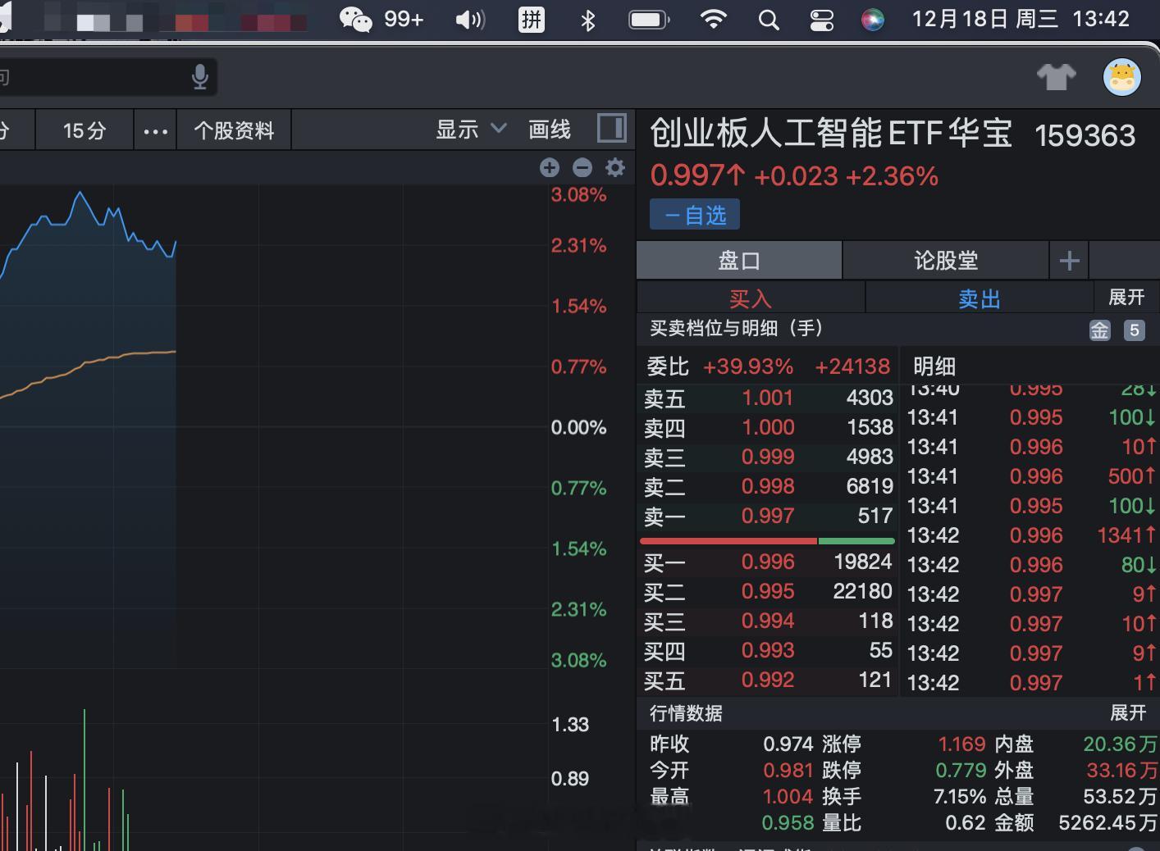The height and width of the screenshot is (851, 1160).
Task: Expand trading panel via 展开 beside 卖出
Action: click(x=1126, y=297)
